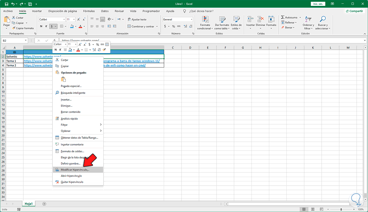
Task: Click Buscar y seleccionar magnifier icon
Action: [322, 19]
